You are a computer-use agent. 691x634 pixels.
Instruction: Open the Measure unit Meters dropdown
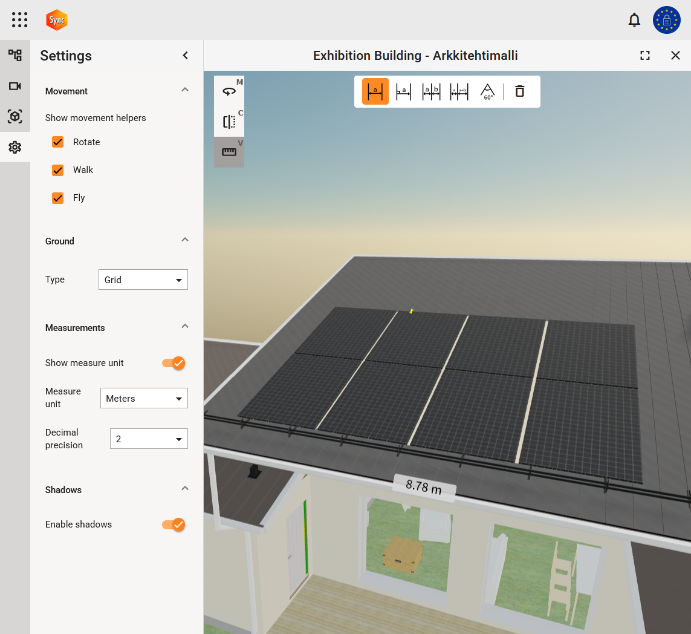tap(144, 399)
